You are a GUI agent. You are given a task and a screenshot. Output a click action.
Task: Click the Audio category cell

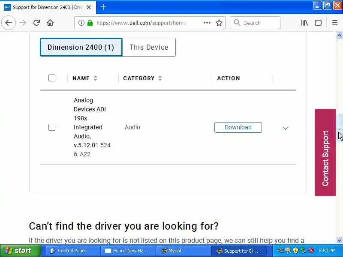[132, 127]
